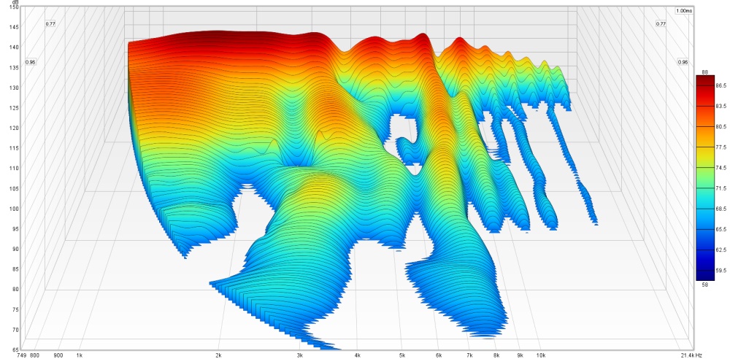The height and width of the screenshot is (359, 730).
Task: Click the 70 dB axis value
Action: click(15, 330)
